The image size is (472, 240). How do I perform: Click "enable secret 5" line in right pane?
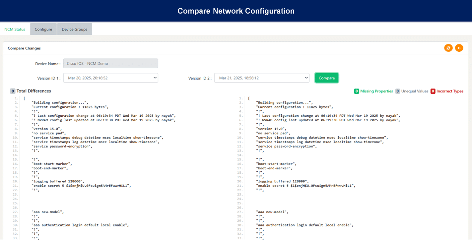[305, 186]
